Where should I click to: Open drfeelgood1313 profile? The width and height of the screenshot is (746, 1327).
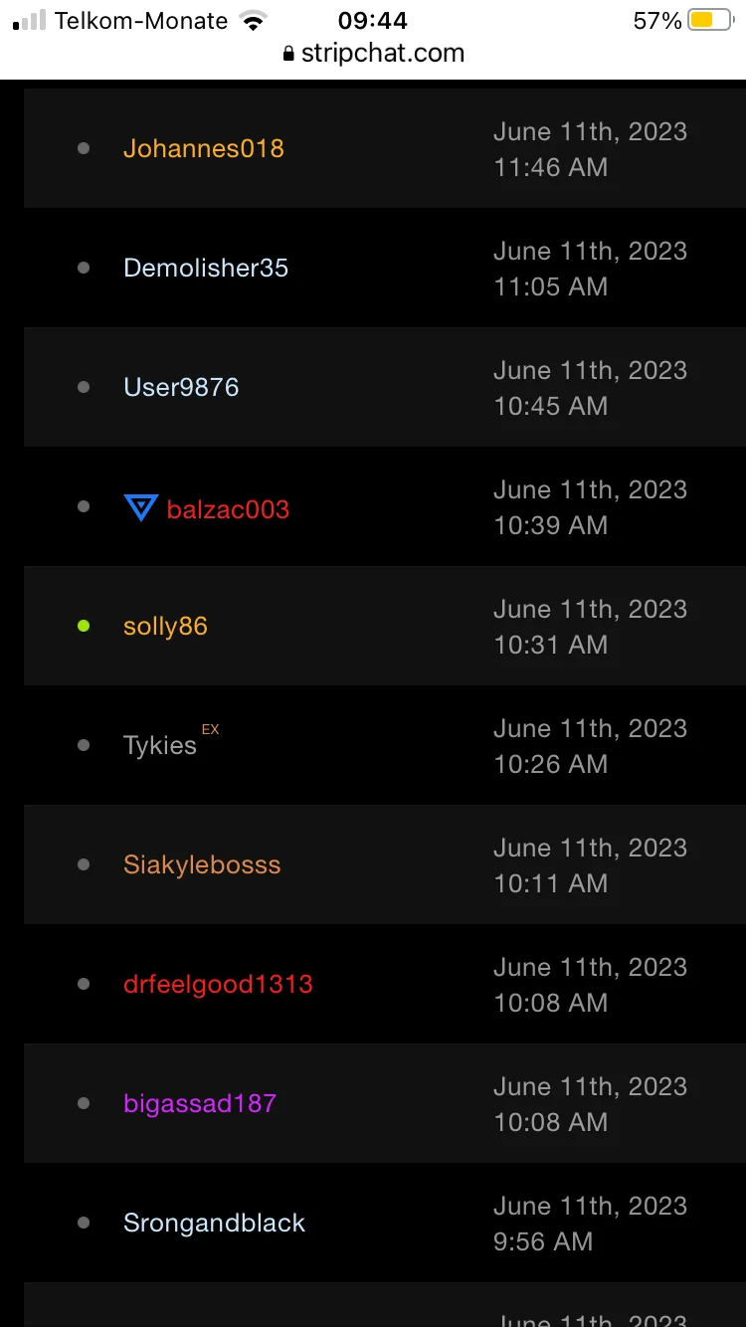(218, 984)
